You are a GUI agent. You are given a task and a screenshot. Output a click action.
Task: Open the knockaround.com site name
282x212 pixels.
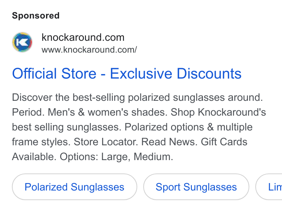83,37
